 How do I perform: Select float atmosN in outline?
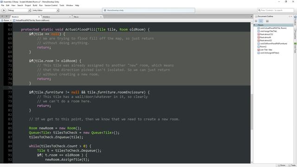tap(265, 37)
